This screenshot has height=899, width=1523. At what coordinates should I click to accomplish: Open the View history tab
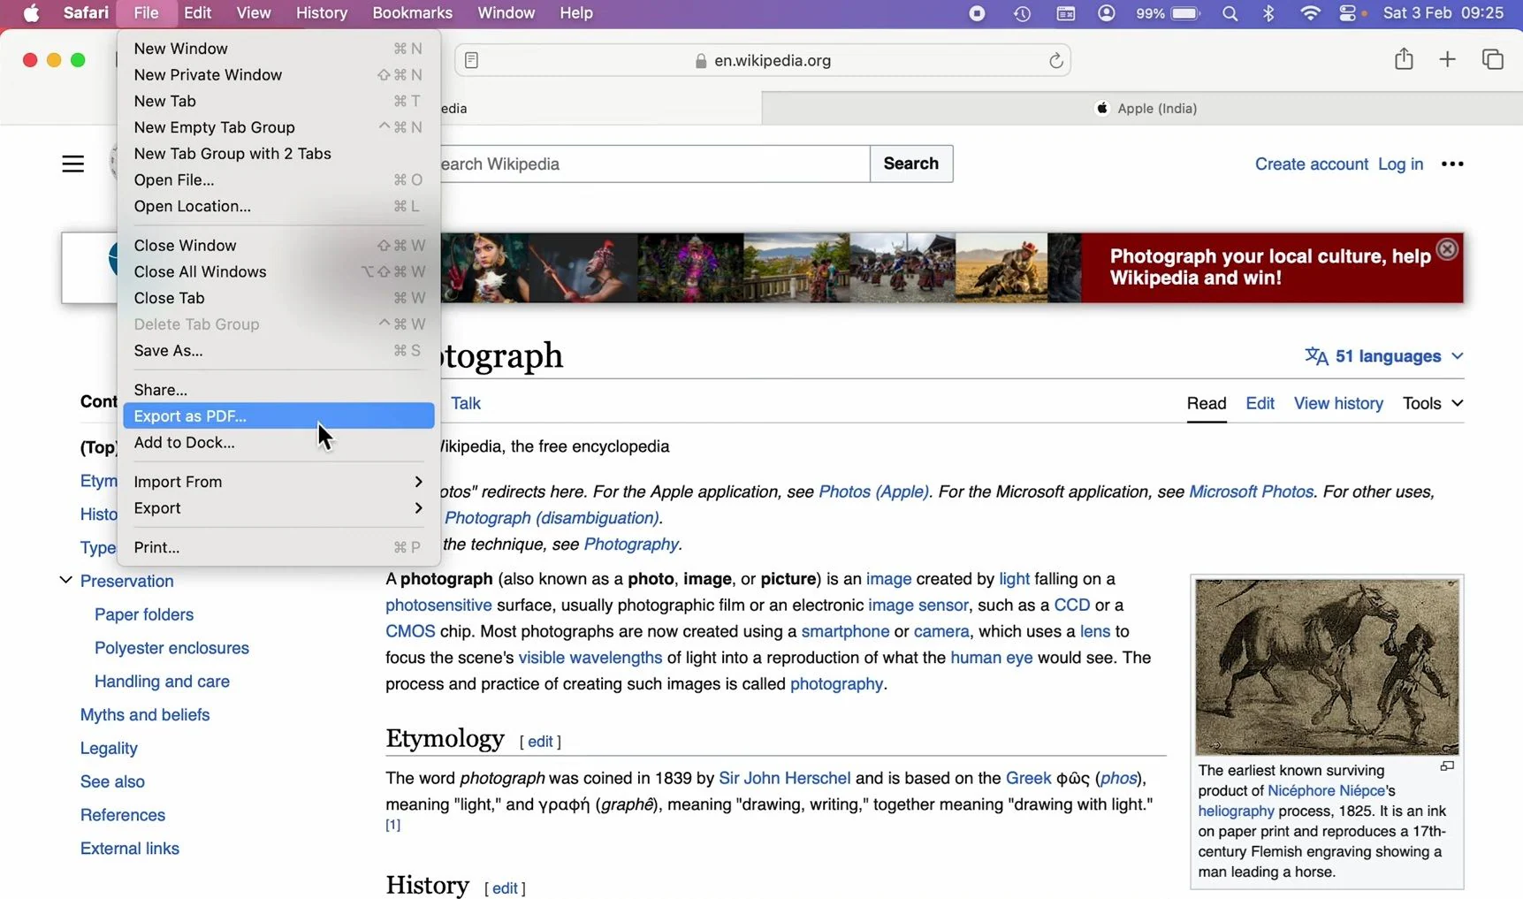tap(1338, 403)
